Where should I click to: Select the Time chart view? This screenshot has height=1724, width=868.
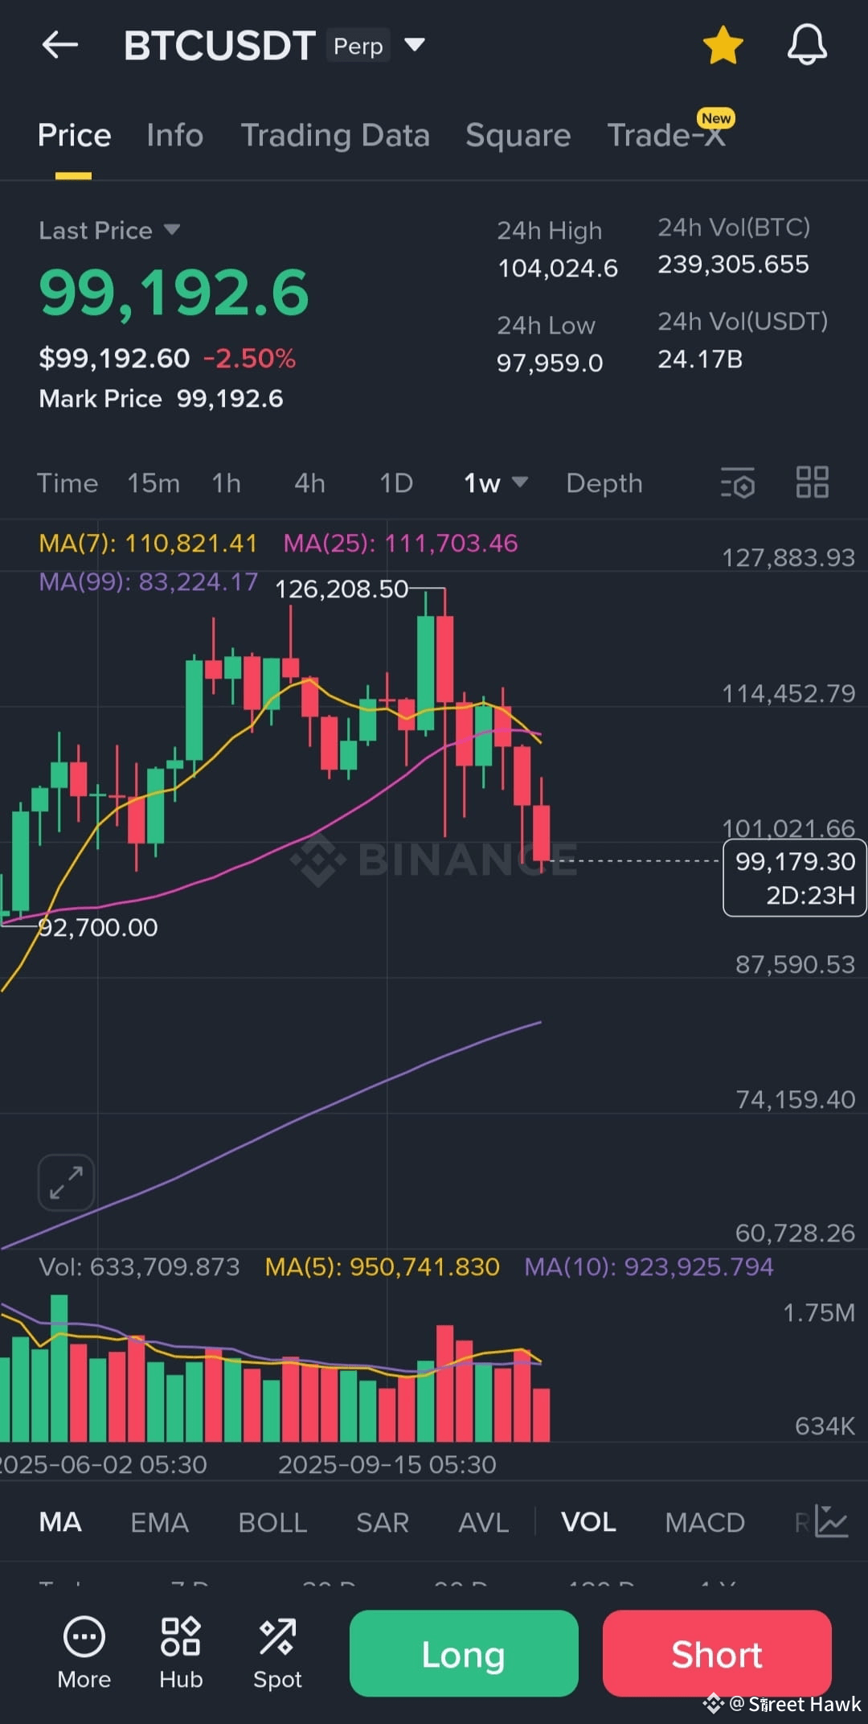click(68, 483)
